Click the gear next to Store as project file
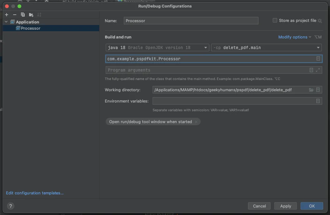This screenshot has height=215, width=330. tap(320, 20)
